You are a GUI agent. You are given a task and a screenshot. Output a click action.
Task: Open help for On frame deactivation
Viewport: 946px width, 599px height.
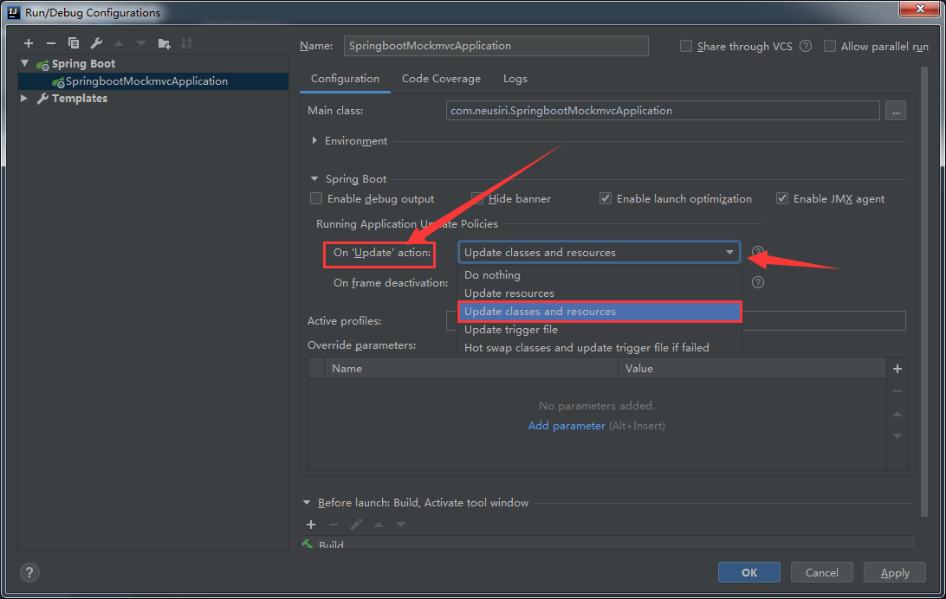click(758, 283)
